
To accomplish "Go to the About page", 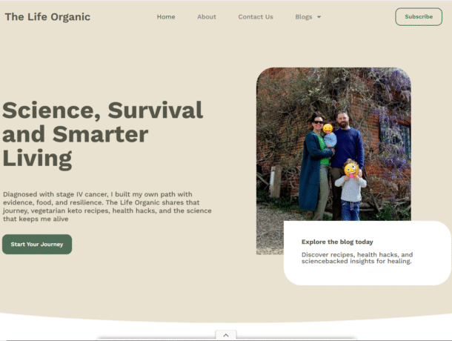I will coord(207,17).
